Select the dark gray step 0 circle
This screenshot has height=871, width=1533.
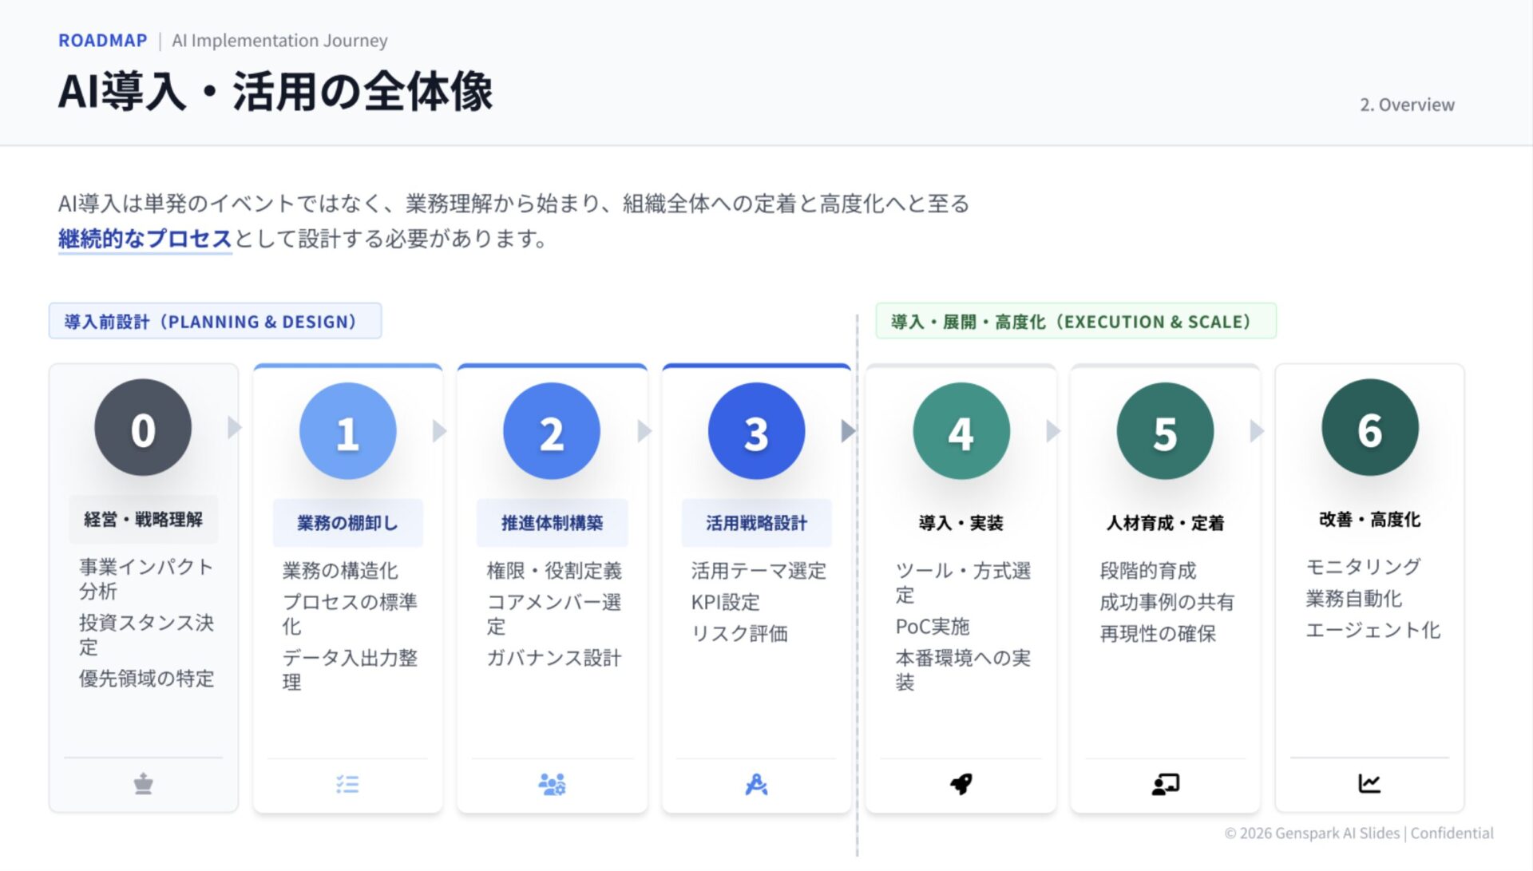[x=143, y=428]
